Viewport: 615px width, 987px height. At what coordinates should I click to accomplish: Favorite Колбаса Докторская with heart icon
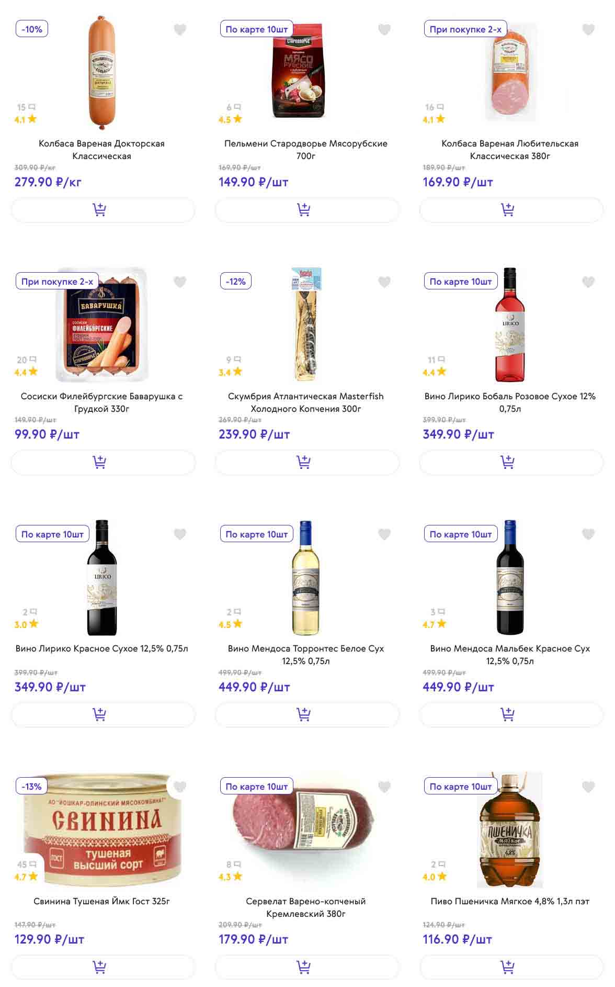coord(180,30)
